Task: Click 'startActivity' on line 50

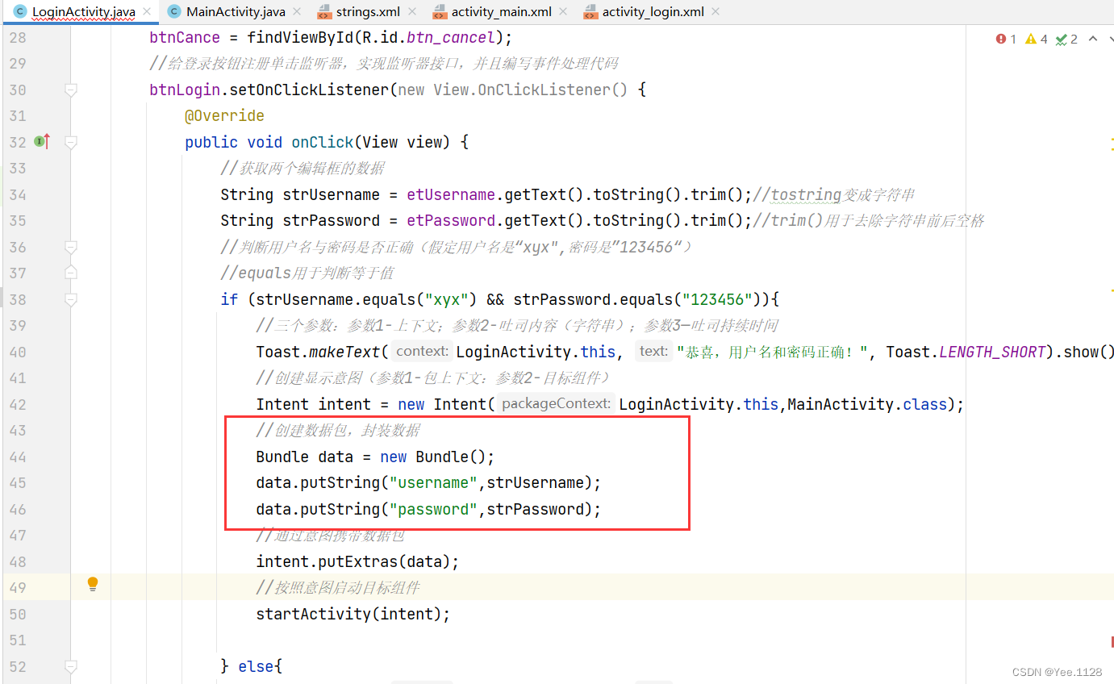Action: coord(314,614)
